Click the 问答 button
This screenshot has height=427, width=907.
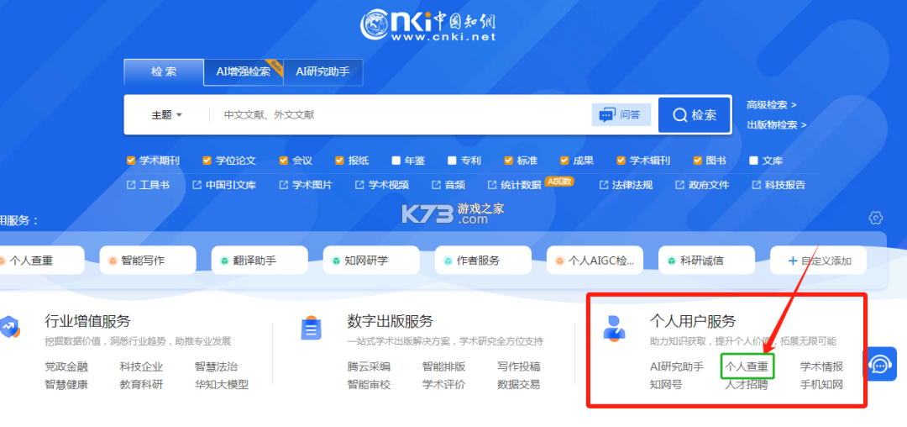coord(621,114)
